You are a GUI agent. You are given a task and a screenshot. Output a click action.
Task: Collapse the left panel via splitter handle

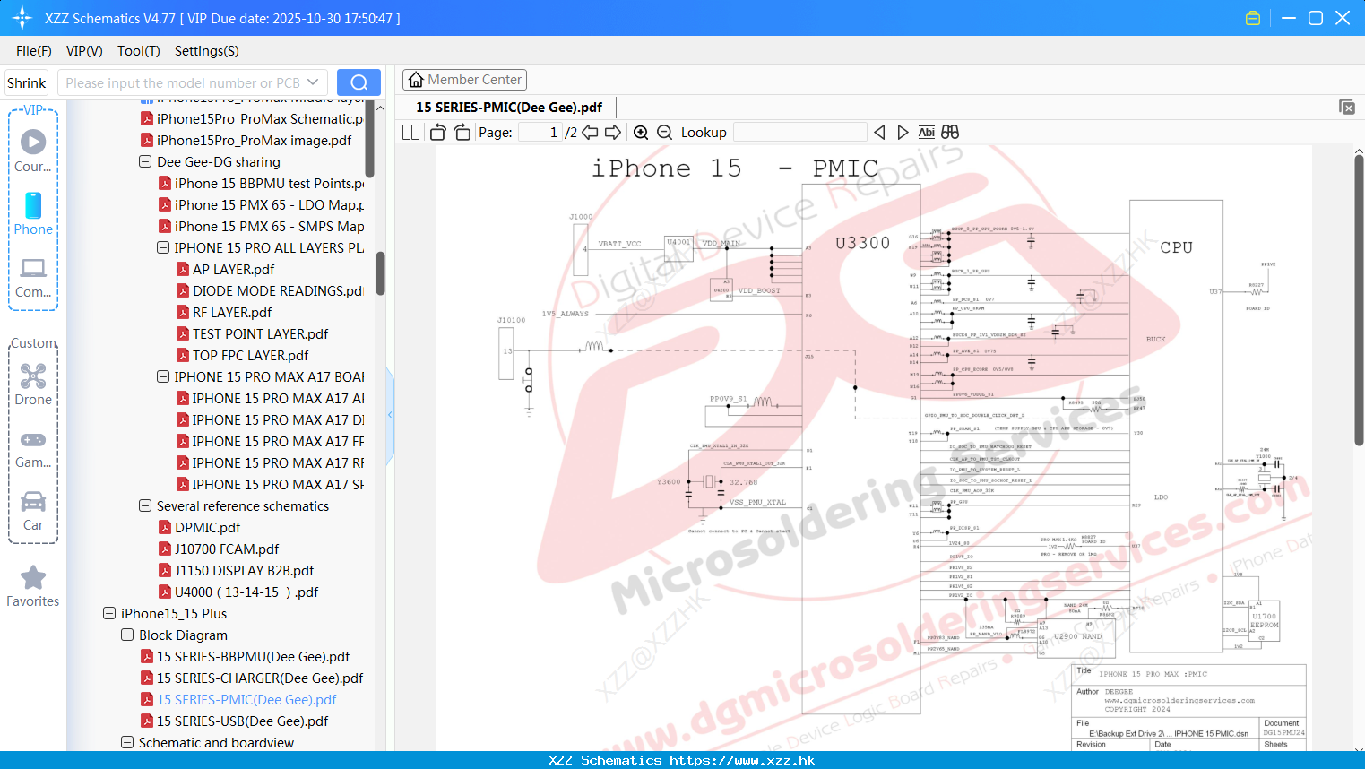click(x=390, y=415)
